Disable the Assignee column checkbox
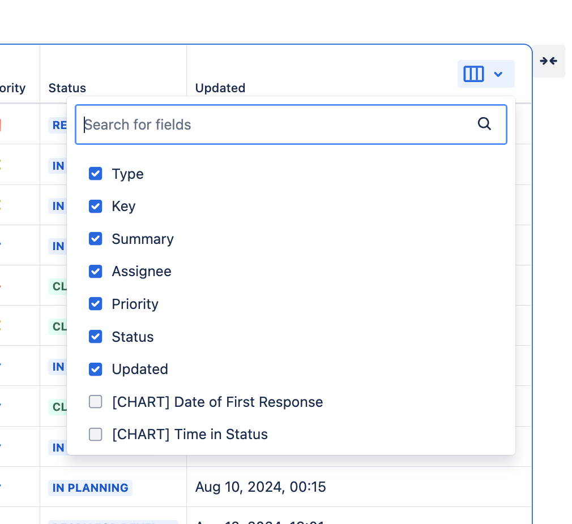 point(95,271)
